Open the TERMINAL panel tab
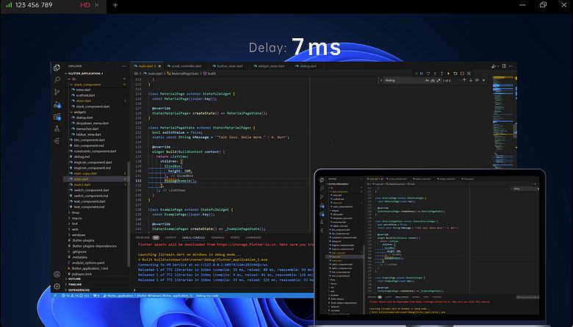The height and width of the screenshot is (327, 573). (x=217, y=237)
